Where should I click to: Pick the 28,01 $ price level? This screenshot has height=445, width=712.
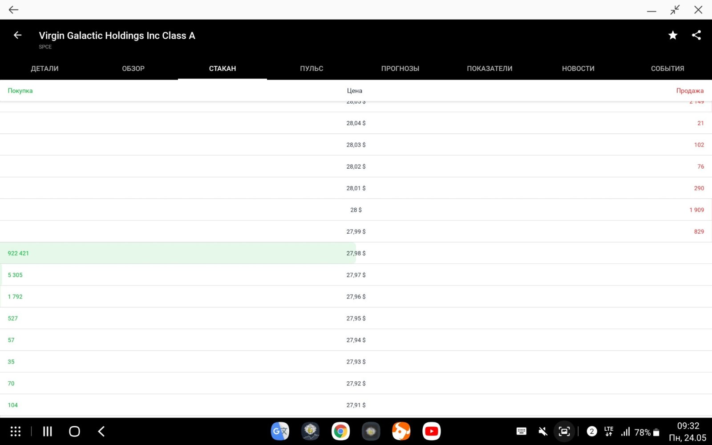pyautogui.click(x=356, y=188)
